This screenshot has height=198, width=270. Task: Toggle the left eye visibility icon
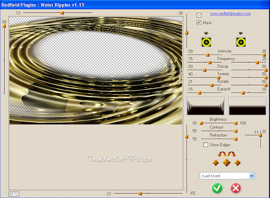pos(206,33)
